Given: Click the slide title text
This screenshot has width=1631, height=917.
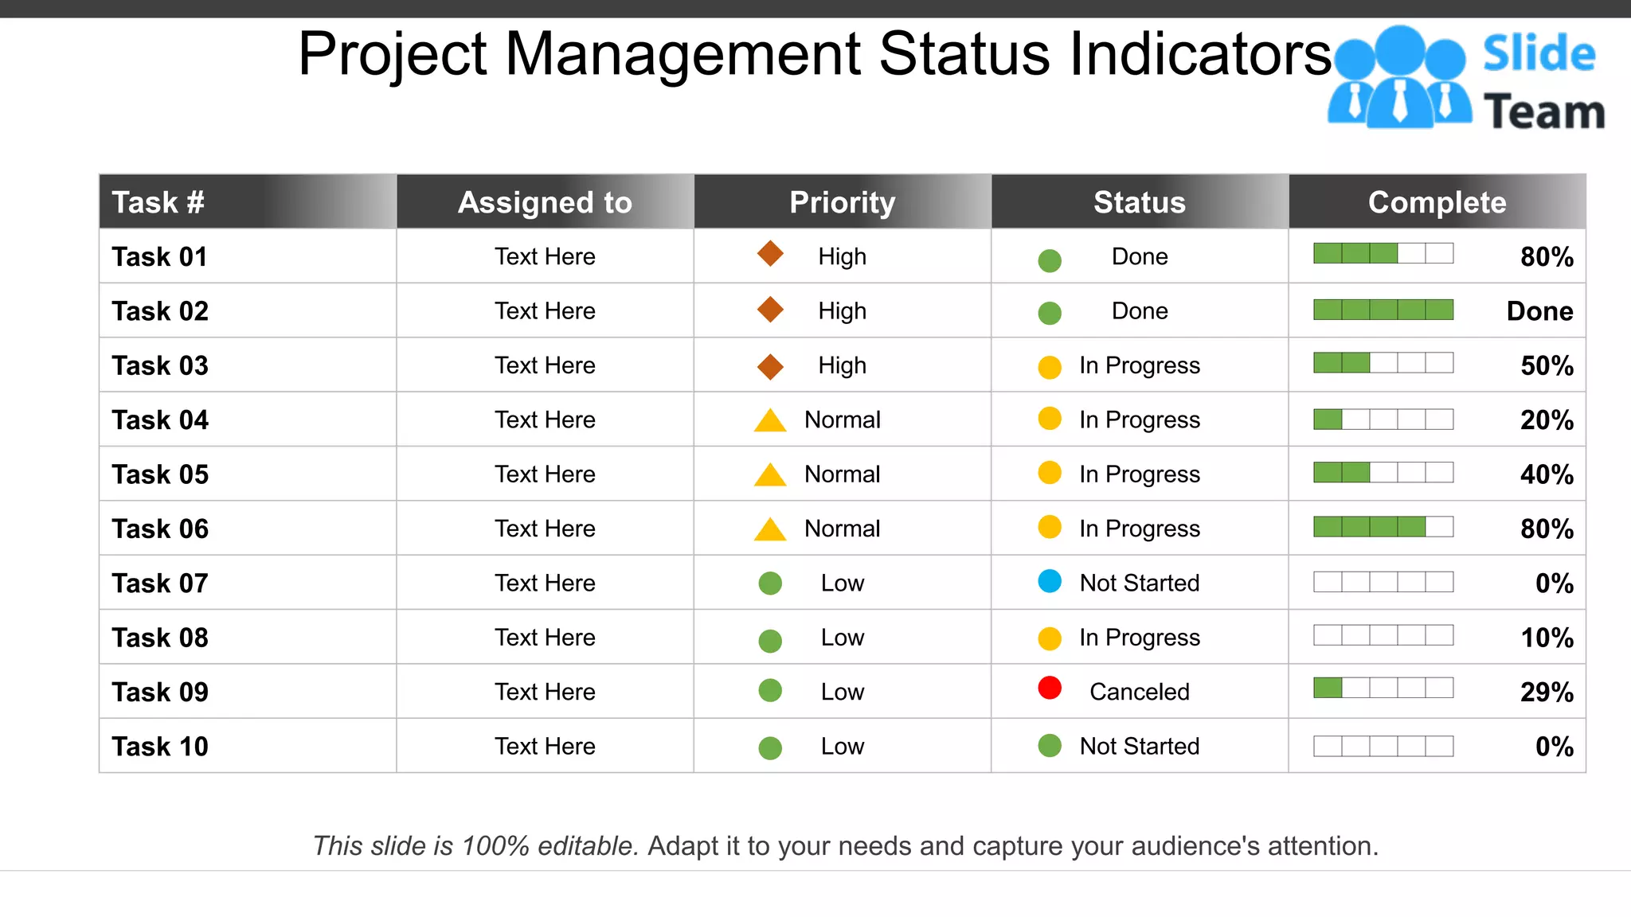Looking at the screenshot, I should point(814,54).
